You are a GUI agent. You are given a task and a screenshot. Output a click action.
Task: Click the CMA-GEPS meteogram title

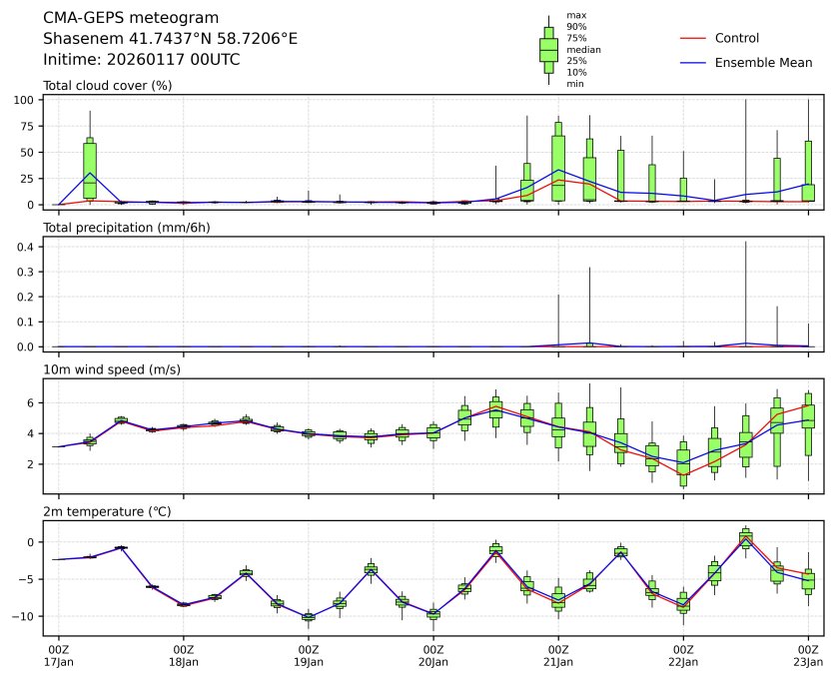(131, 18)
